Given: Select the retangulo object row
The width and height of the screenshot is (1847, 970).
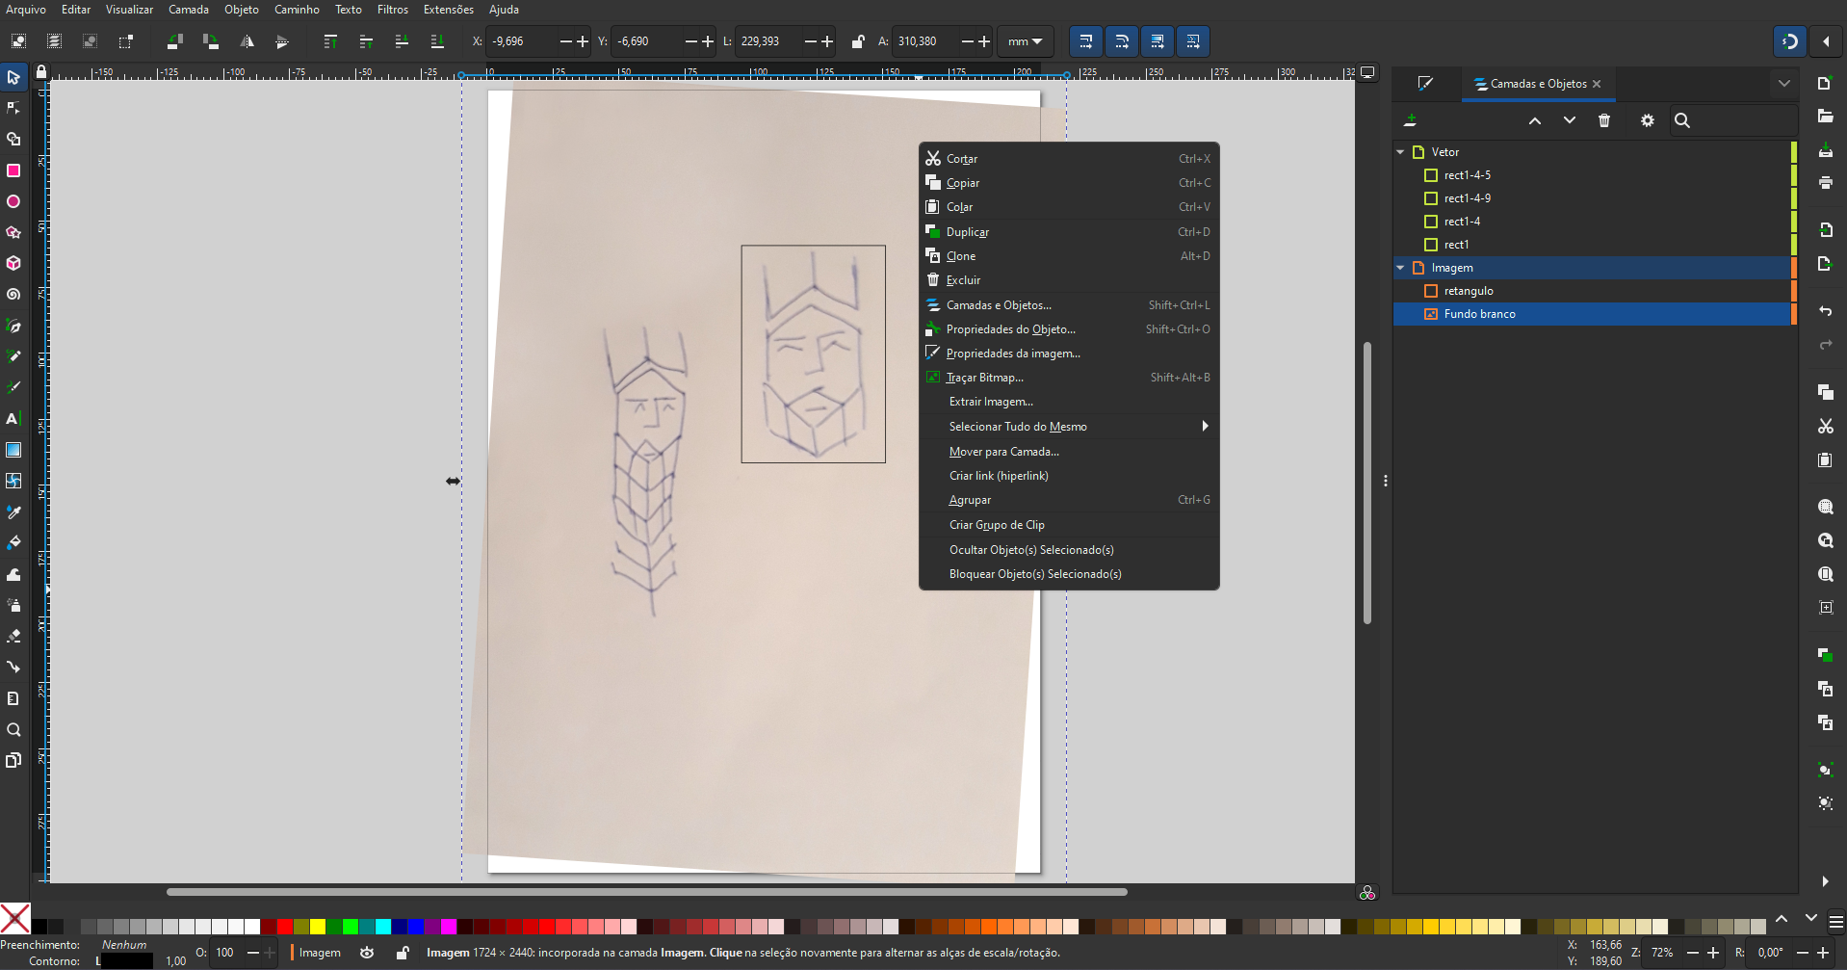Looking at the screenshot, I should 1591,291.
